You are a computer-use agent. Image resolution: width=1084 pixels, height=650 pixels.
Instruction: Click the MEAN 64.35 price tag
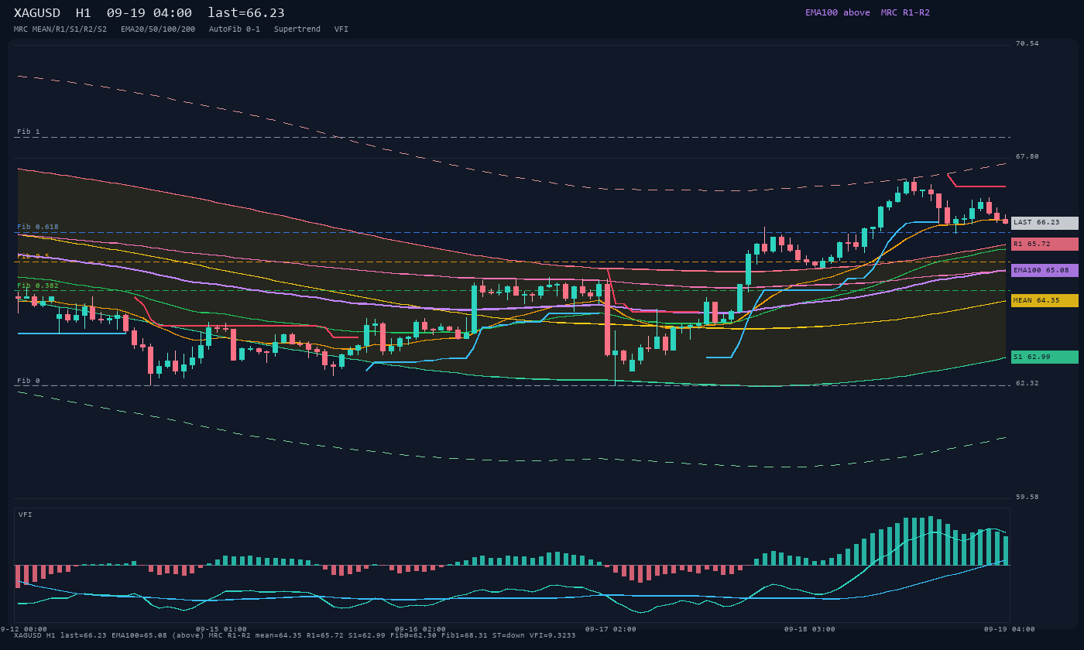1045,301
